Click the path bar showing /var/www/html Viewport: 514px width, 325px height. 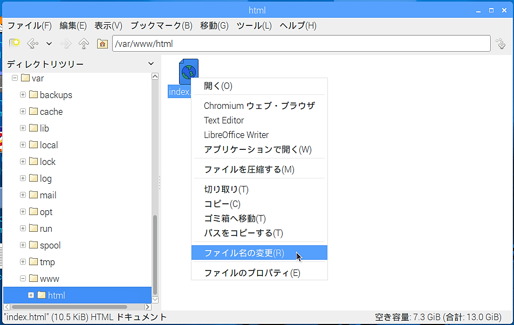[301, 43]
